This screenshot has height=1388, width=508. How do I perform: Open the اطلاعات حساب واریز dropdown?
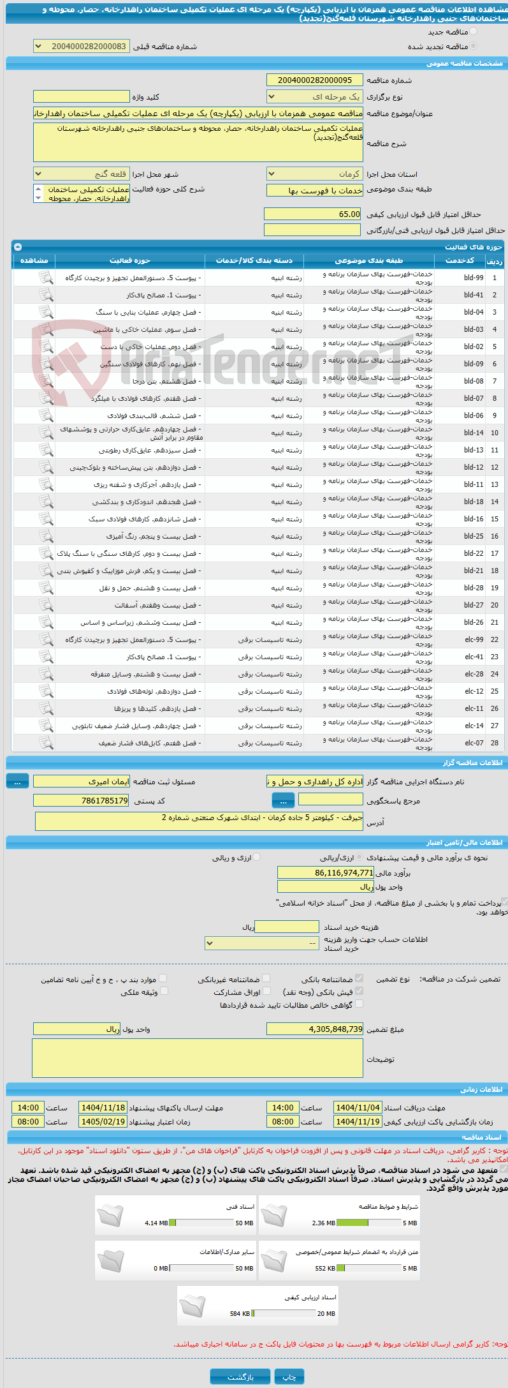(x=262, y=943)
